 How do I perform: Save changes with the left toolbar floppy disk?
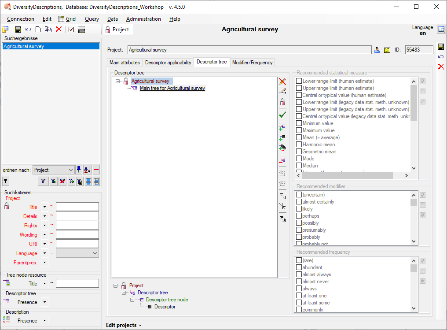(18, 30)
